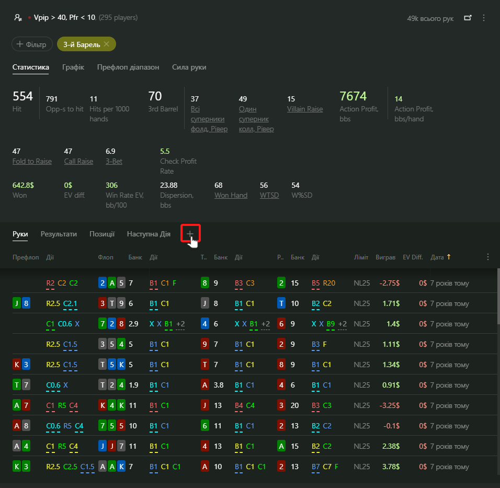Open Один суперник колл, Рівер stat
This screenshot has height=488, width=500.
click(x=256, y=119)
